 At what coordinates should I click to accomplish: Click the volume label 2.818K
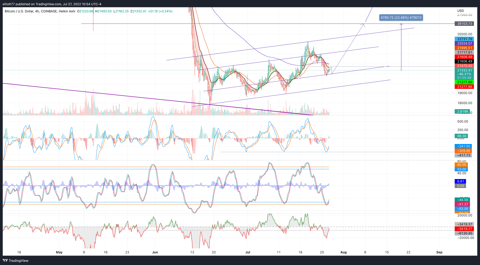[462, 112]
